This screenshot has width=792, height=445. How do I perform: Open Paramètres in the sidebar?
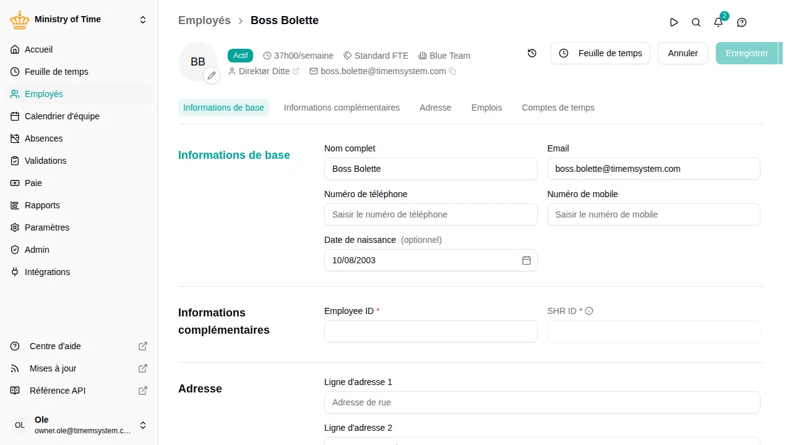(79, 227)
